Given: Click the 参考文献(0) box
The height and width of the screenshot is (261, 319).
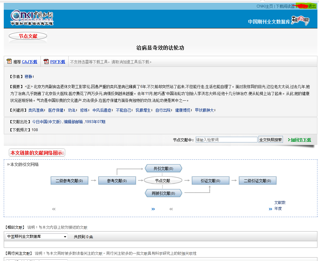Looking at the screenshot, I should tap(117, 181).
